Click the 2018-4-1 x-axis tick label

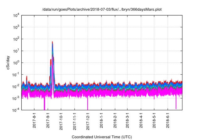[x=141, y=120]
